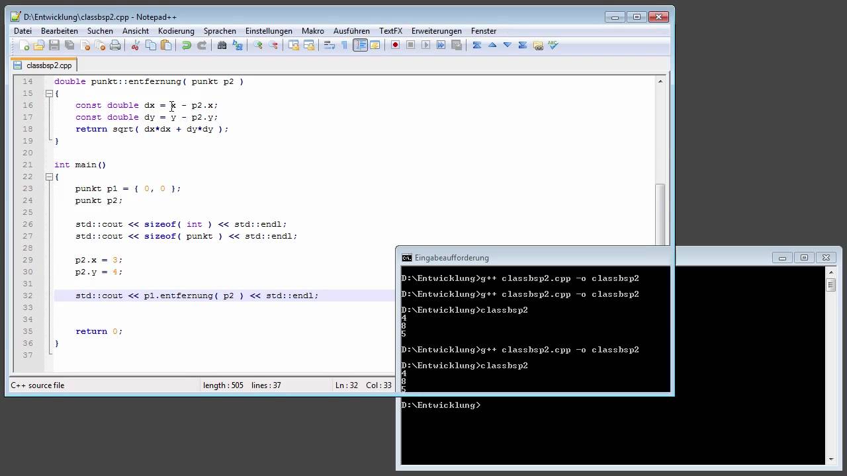Open the Ausführen menu
Screen dimensions: 847x476
pos(351,31)
